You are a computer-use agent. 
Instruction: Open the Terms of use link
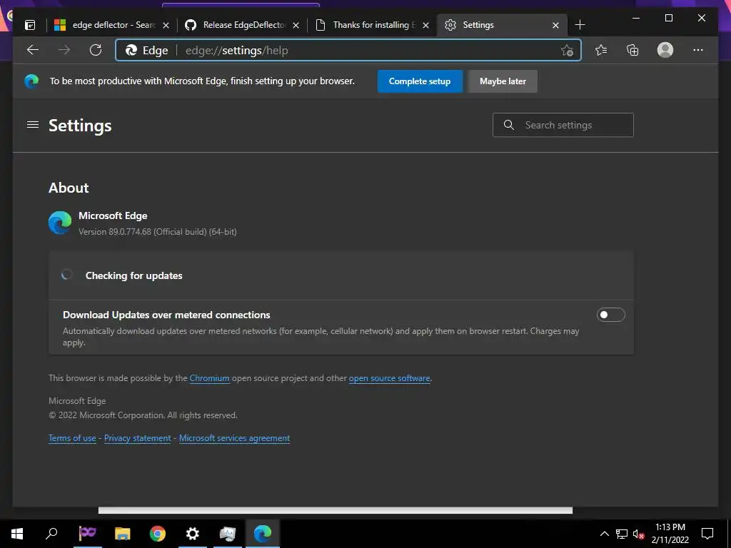tap(72, 438)
